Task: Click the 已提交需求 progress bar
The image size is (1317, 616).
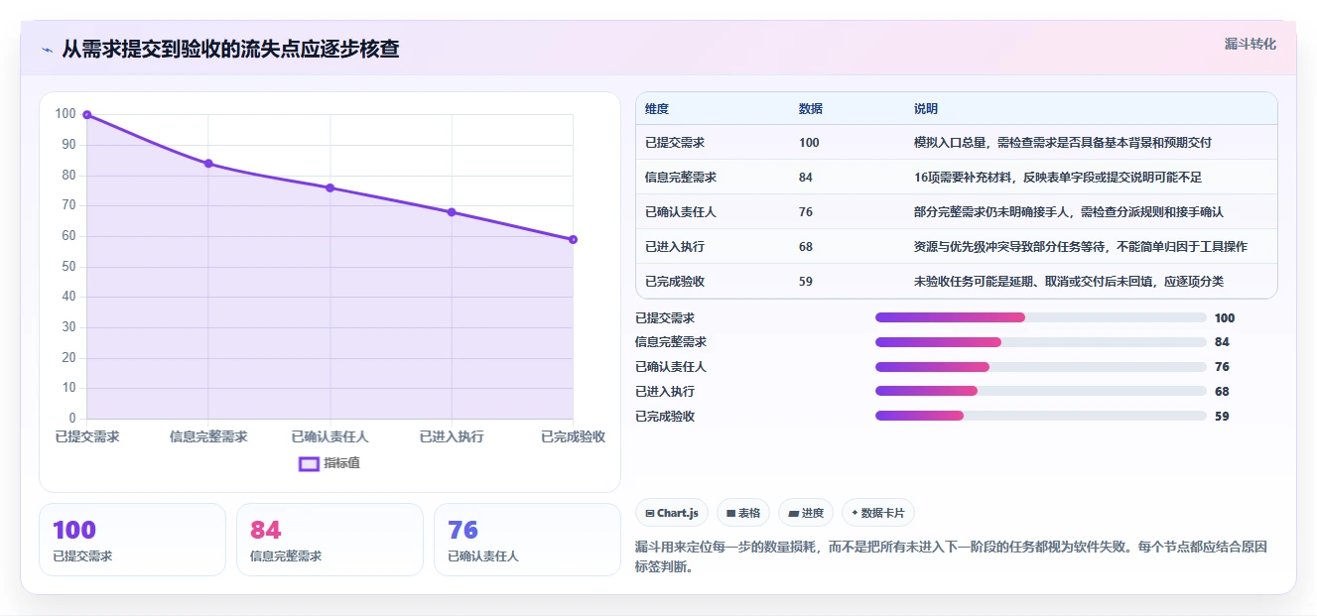Action: 1040,317
